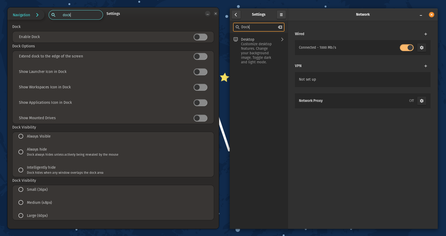This screenshot has width=446, height=236.
Task: Select the Always Visible option
Action: [21, 136]
